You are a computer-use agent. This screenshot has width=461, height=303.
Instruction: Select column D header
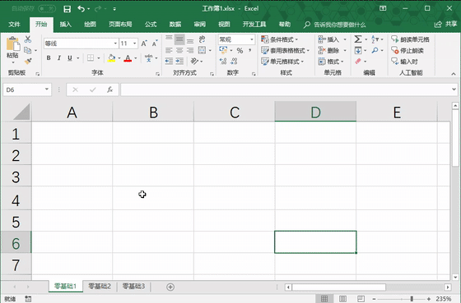coord(315,112)
